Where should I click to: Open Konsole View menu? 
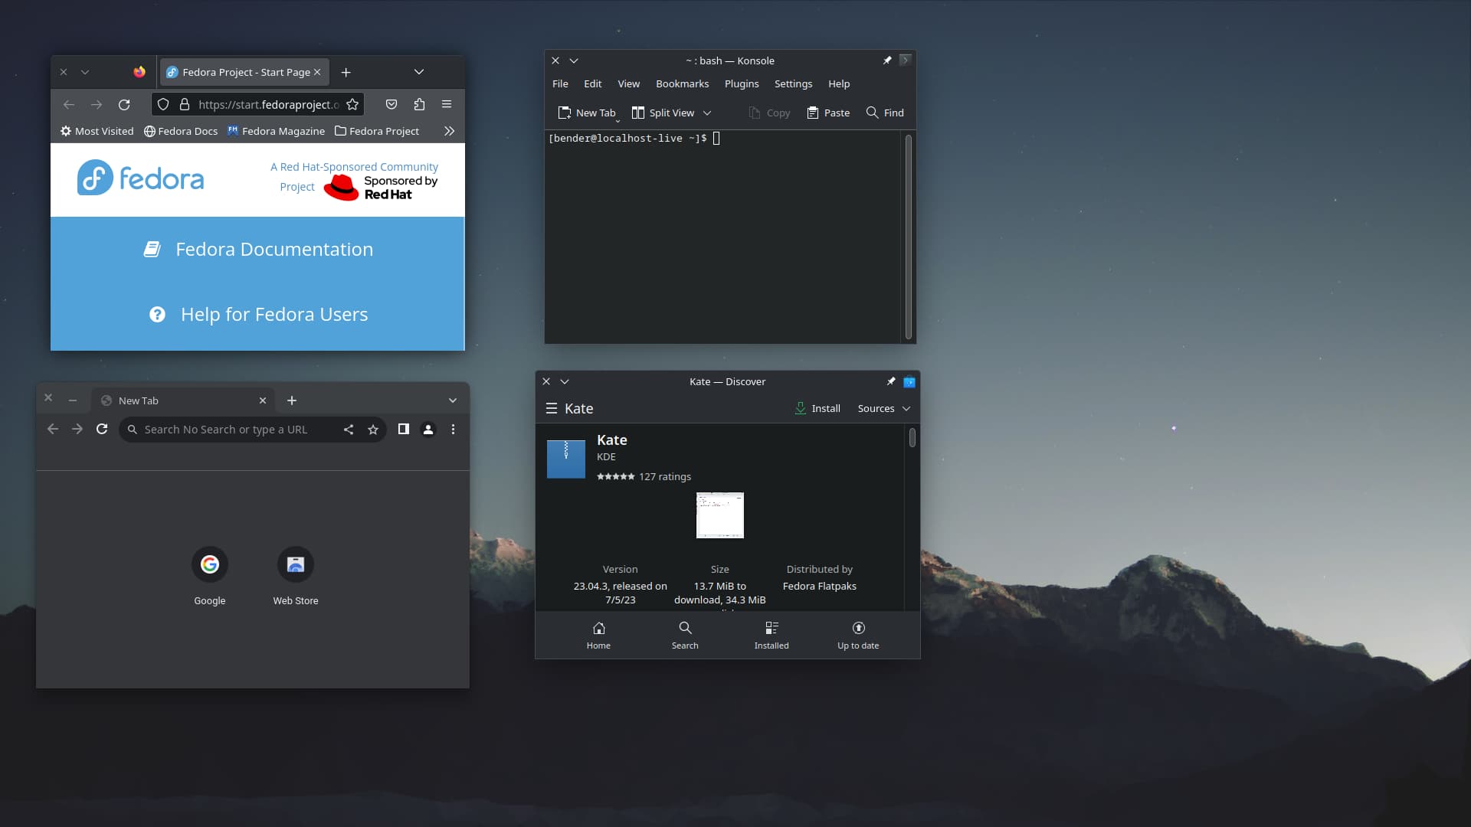(x=628, y=83)
